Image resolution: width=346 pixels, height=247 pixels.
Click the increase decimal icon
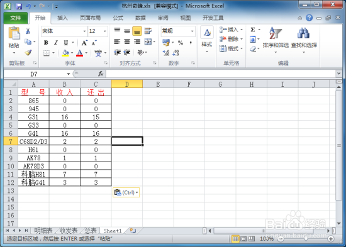click(x=166, y=53)
